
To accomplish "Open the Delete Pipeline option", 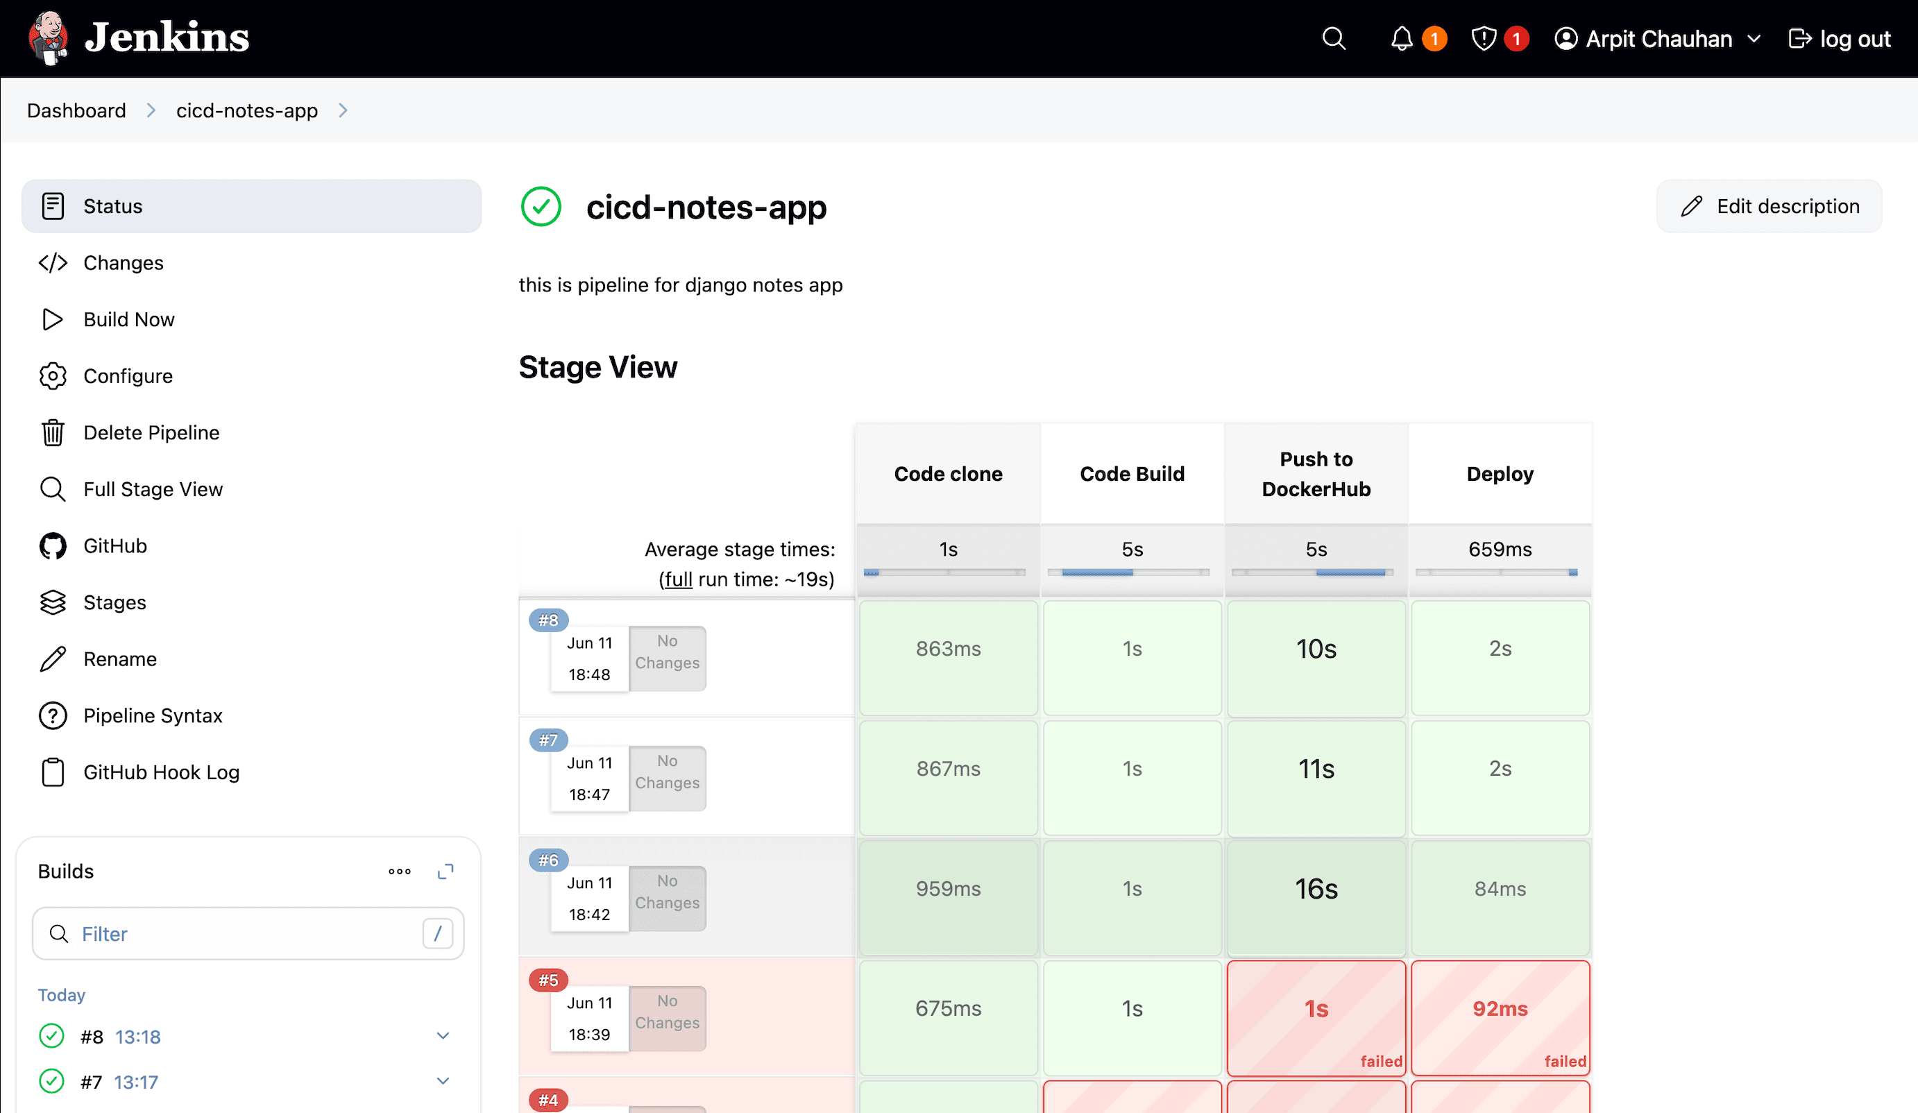I will tap(151, 432).
